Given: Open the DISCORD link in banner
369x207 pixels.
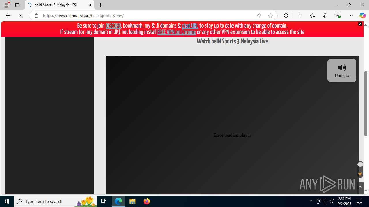Looking at the screenshot, I should [x=113, y=26].
